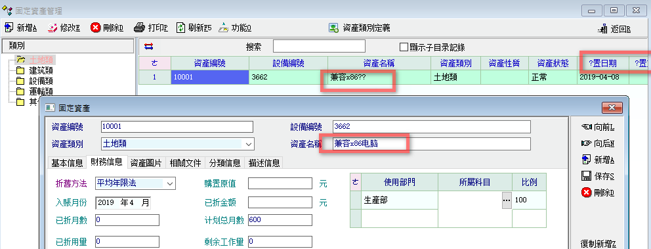The width and height of the screenshot is (651, 249).
Task: Click the 購置原值 input field
Action: click(x=280, y=183)
